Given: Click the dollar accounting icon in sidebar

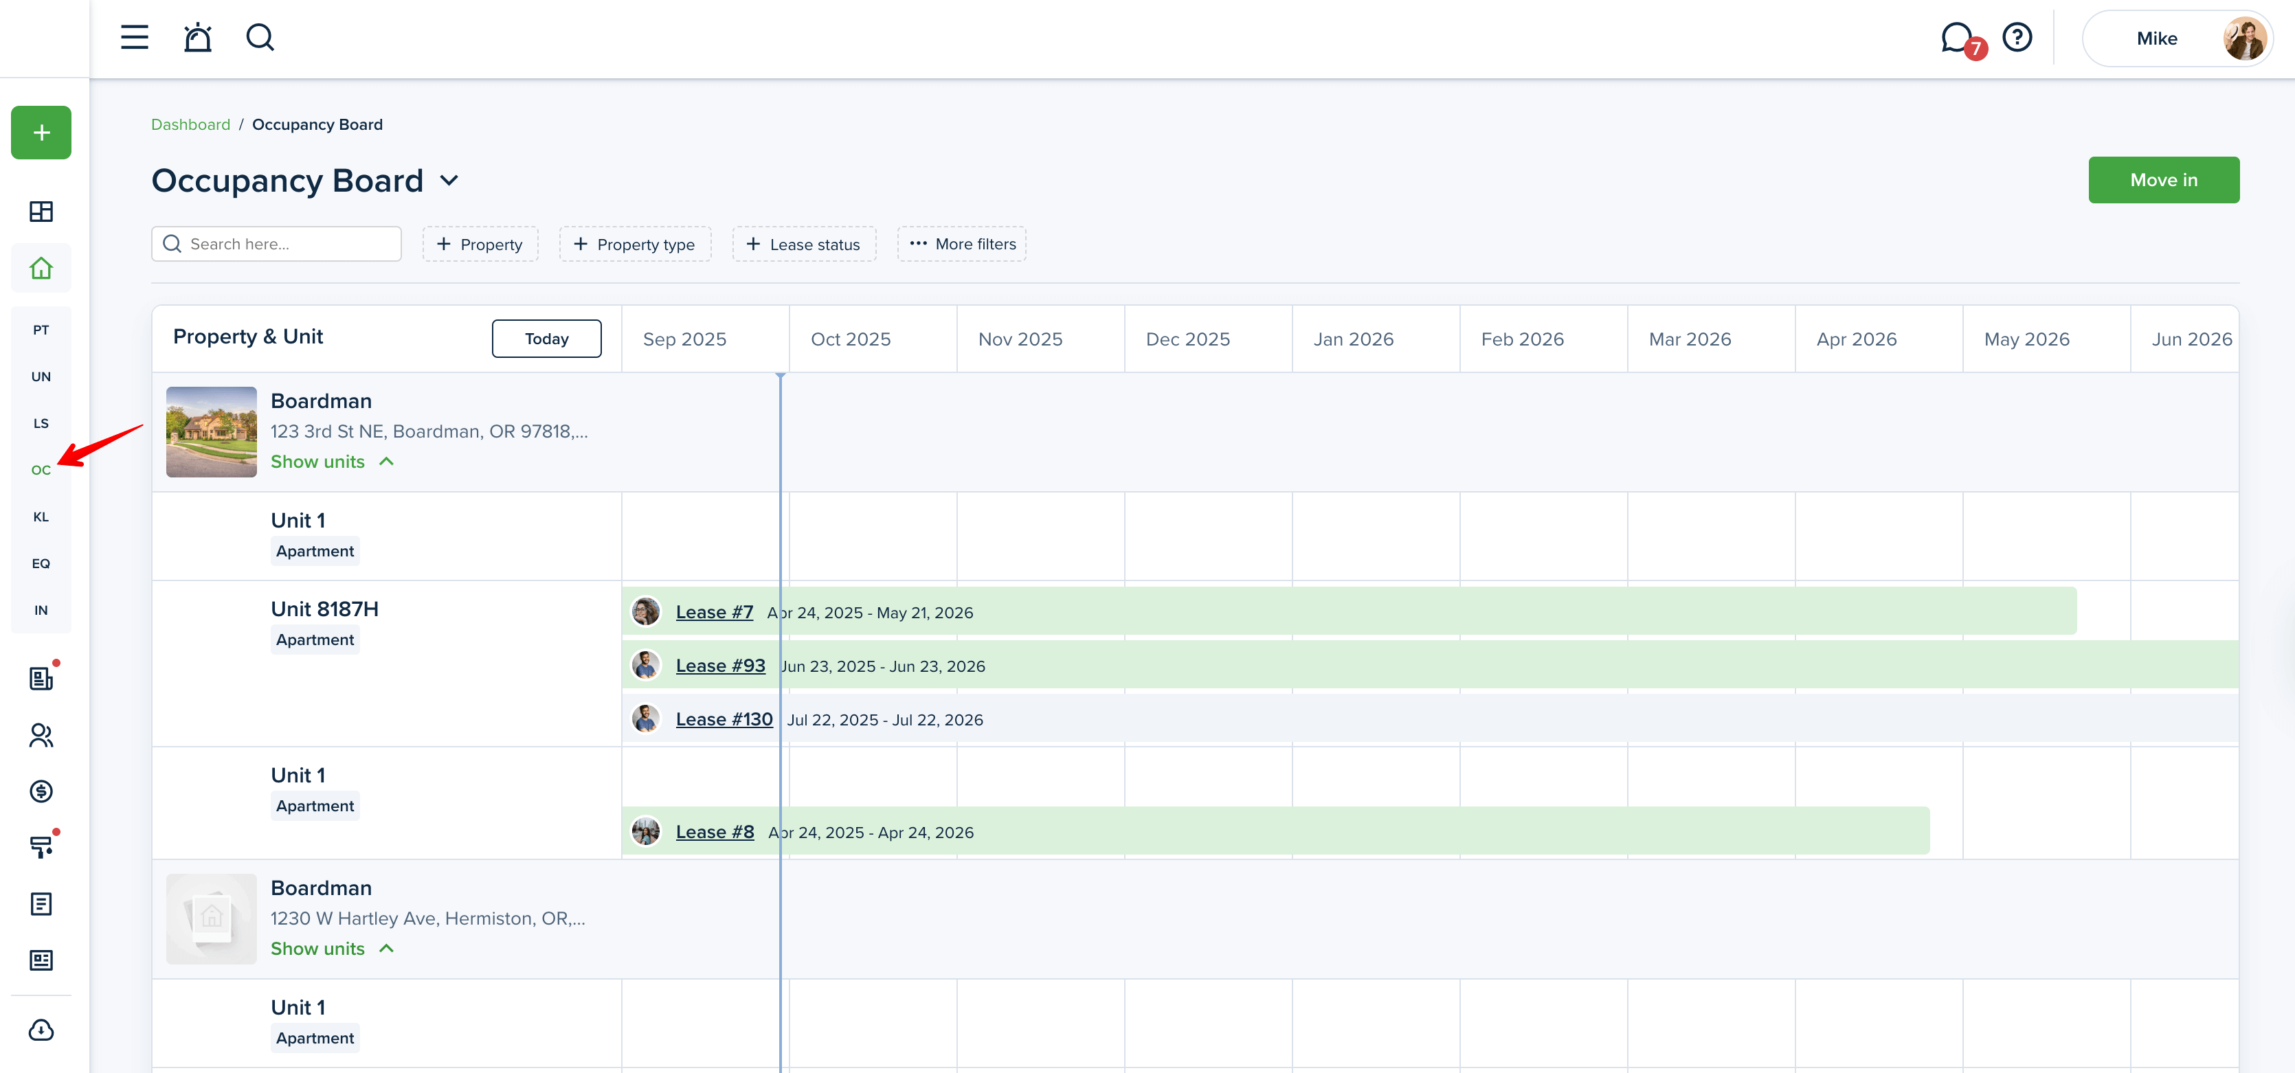Looking at the screenshot, I should coord(41,791).
